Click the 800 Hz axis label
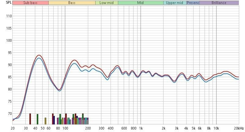Image resolution: width=245 pixels, height=132 pixels. tap(134, 128)
